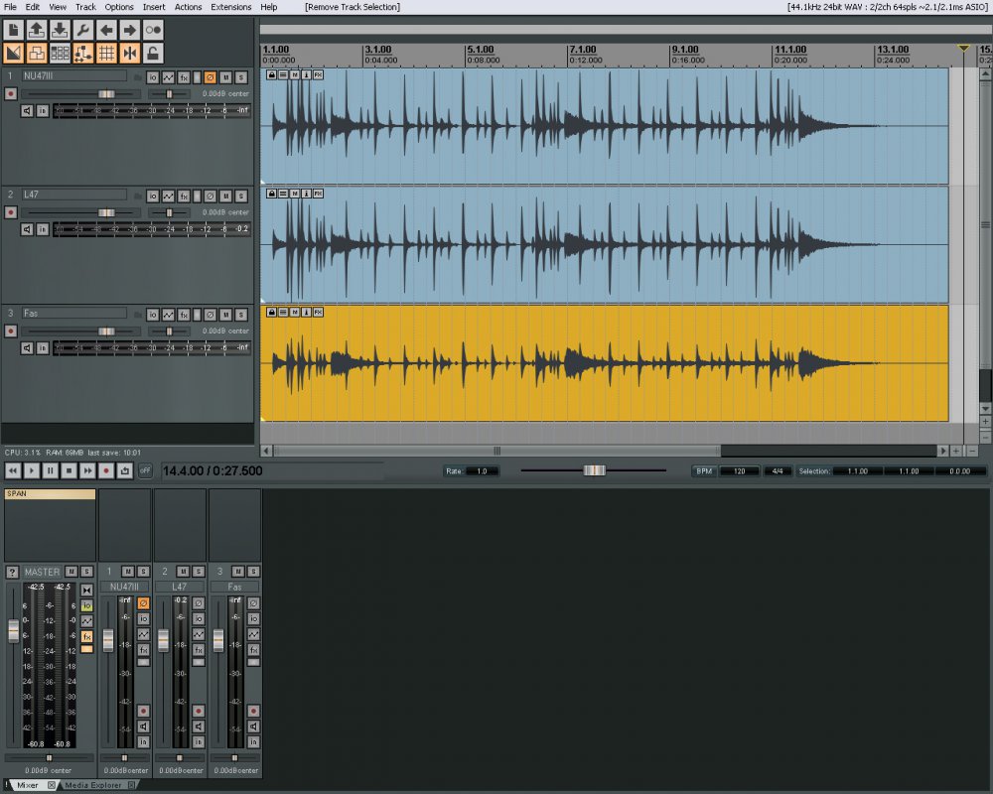Click the automation 'oFF' button in transport

tap(145, 471)
